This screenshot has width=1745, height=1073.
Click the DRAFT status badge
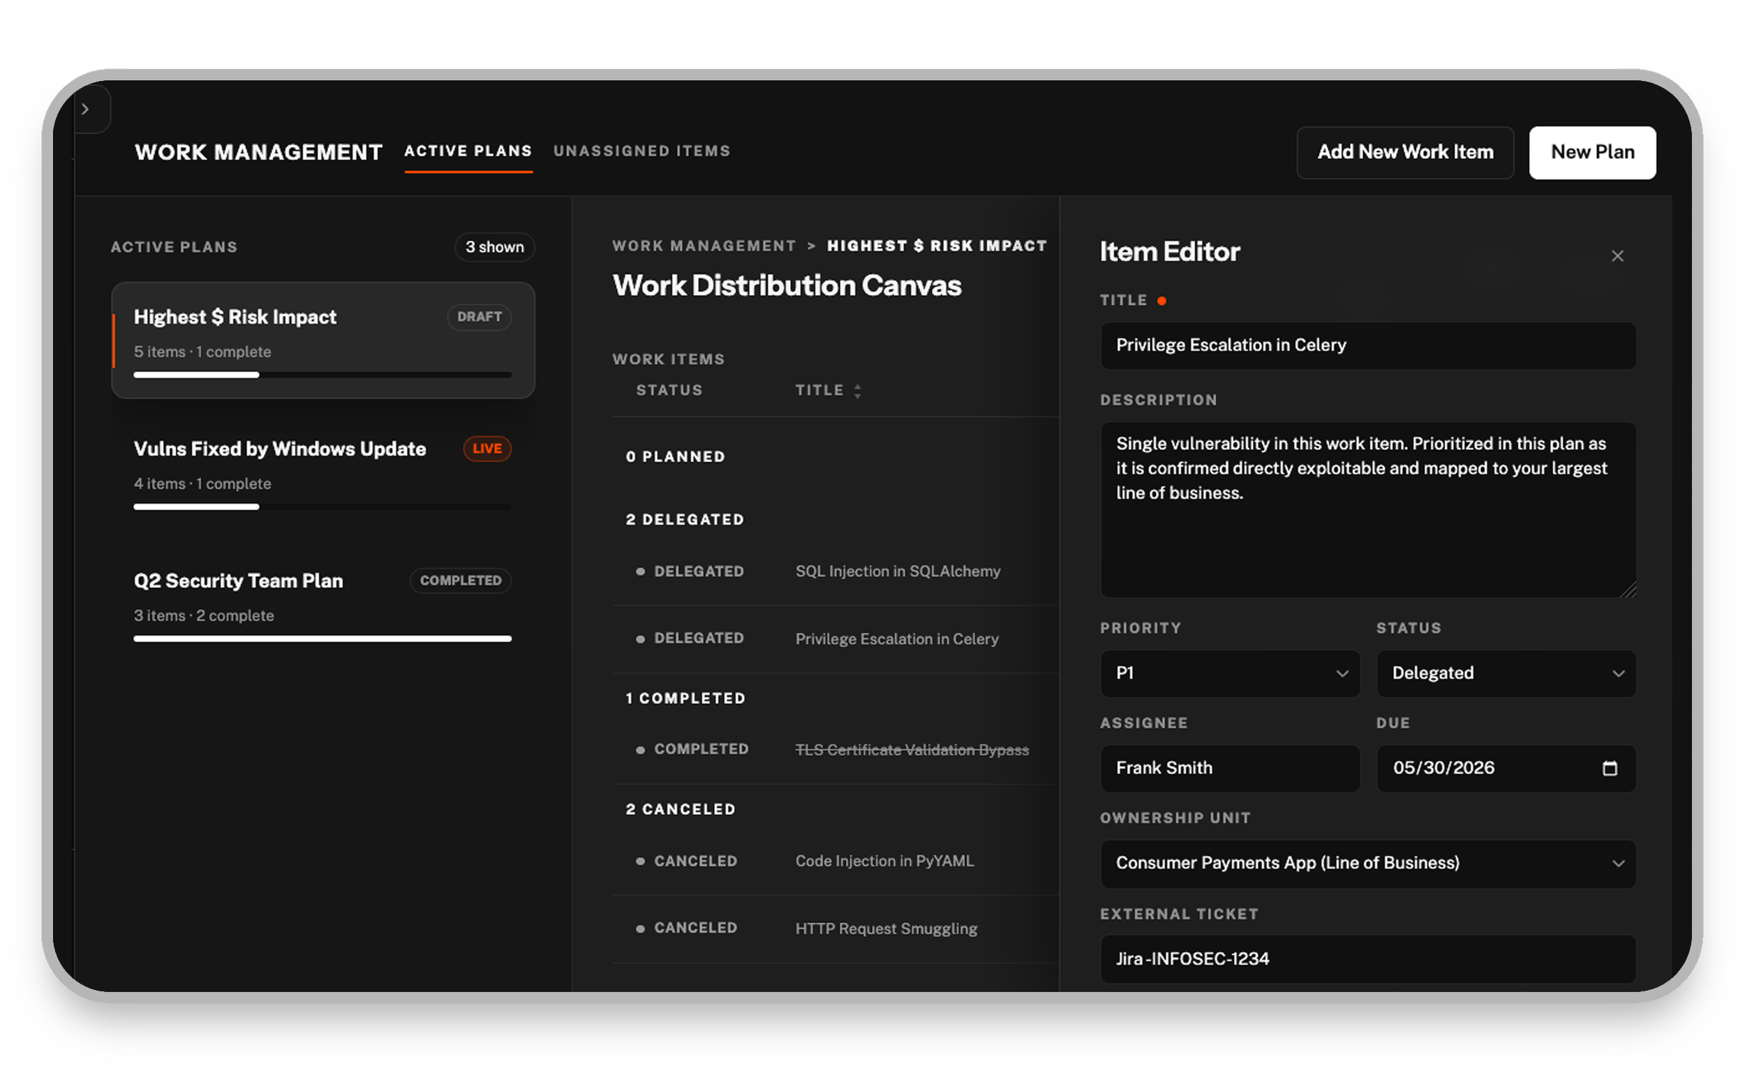tap(480, 317)
